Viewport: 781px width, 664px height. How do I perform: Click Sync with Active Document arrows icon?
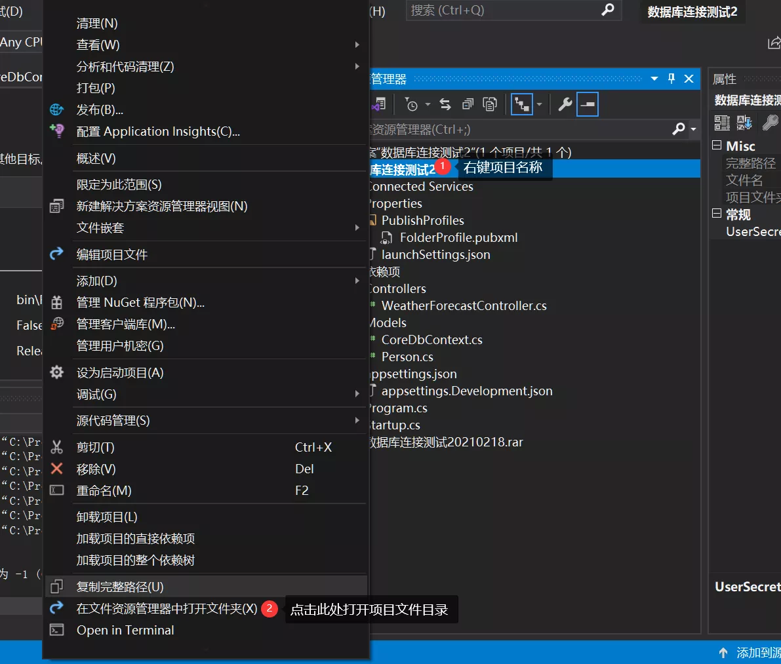[445, 104]
